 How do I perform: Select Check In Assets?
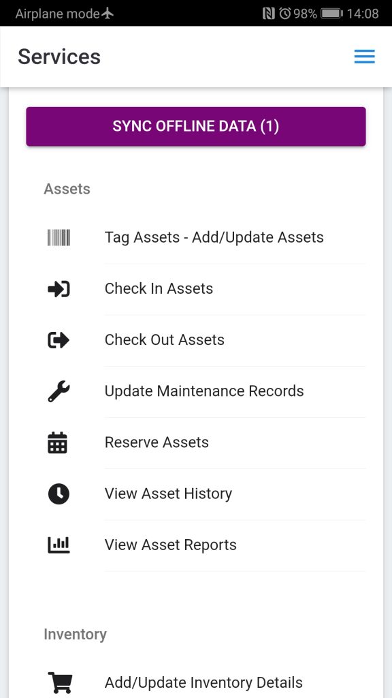[x=159, y=288]
